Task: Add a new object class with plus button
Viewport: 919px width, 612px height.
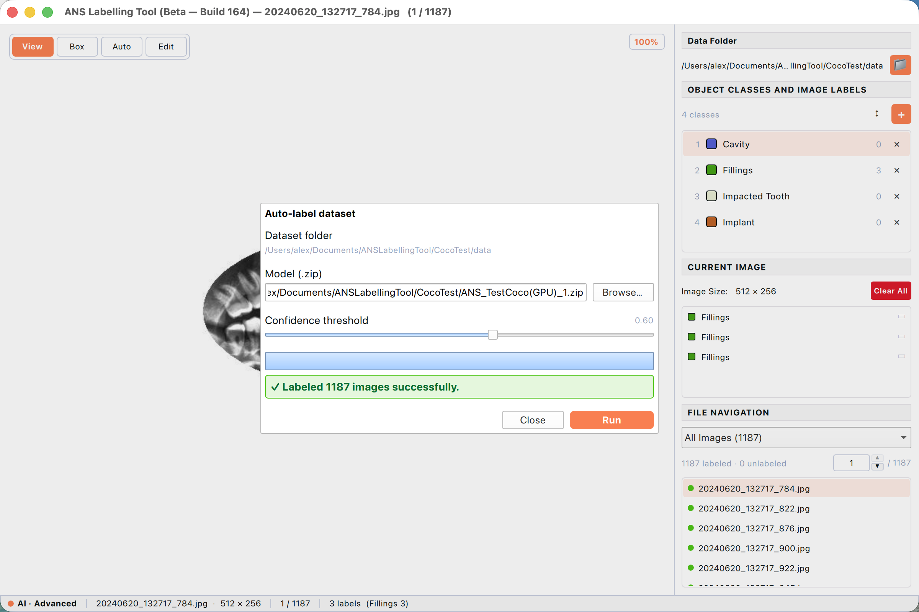Action: coord(901,114)
